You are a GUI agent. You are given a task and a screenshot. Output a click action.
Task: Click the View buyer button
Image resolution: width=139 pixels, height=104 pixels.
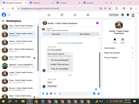56,34
